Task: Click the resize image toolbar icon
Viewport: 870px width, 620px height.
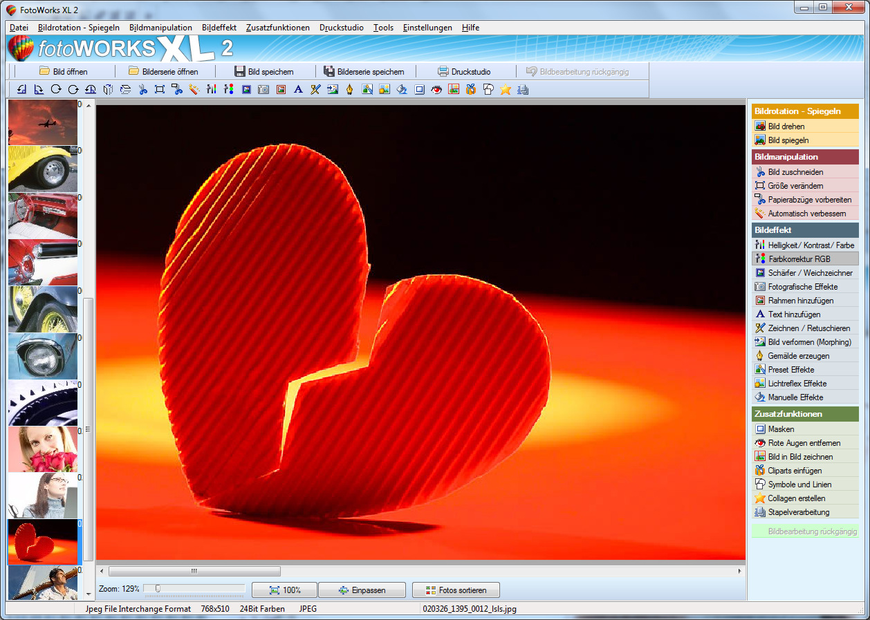Action: click(x=160, y=89)
